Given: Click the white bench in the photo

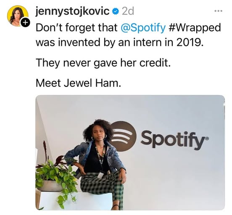Looking at the screenshot, I should (74, 201).
